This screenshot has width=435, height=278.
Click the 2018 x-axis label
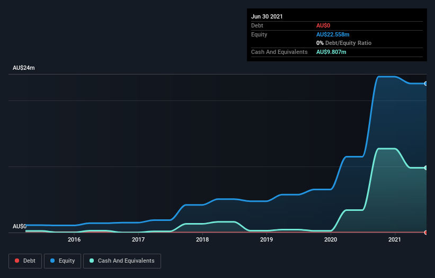pyautogui.click(x=202, y=239)
